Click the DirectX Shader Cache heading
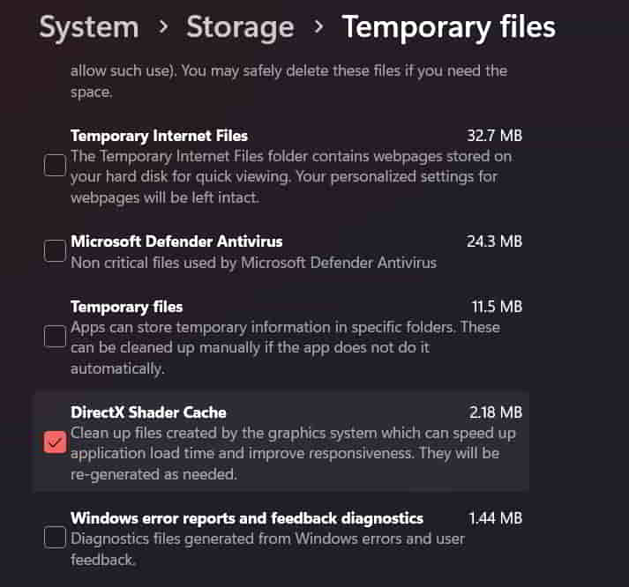 coord(148,412)
